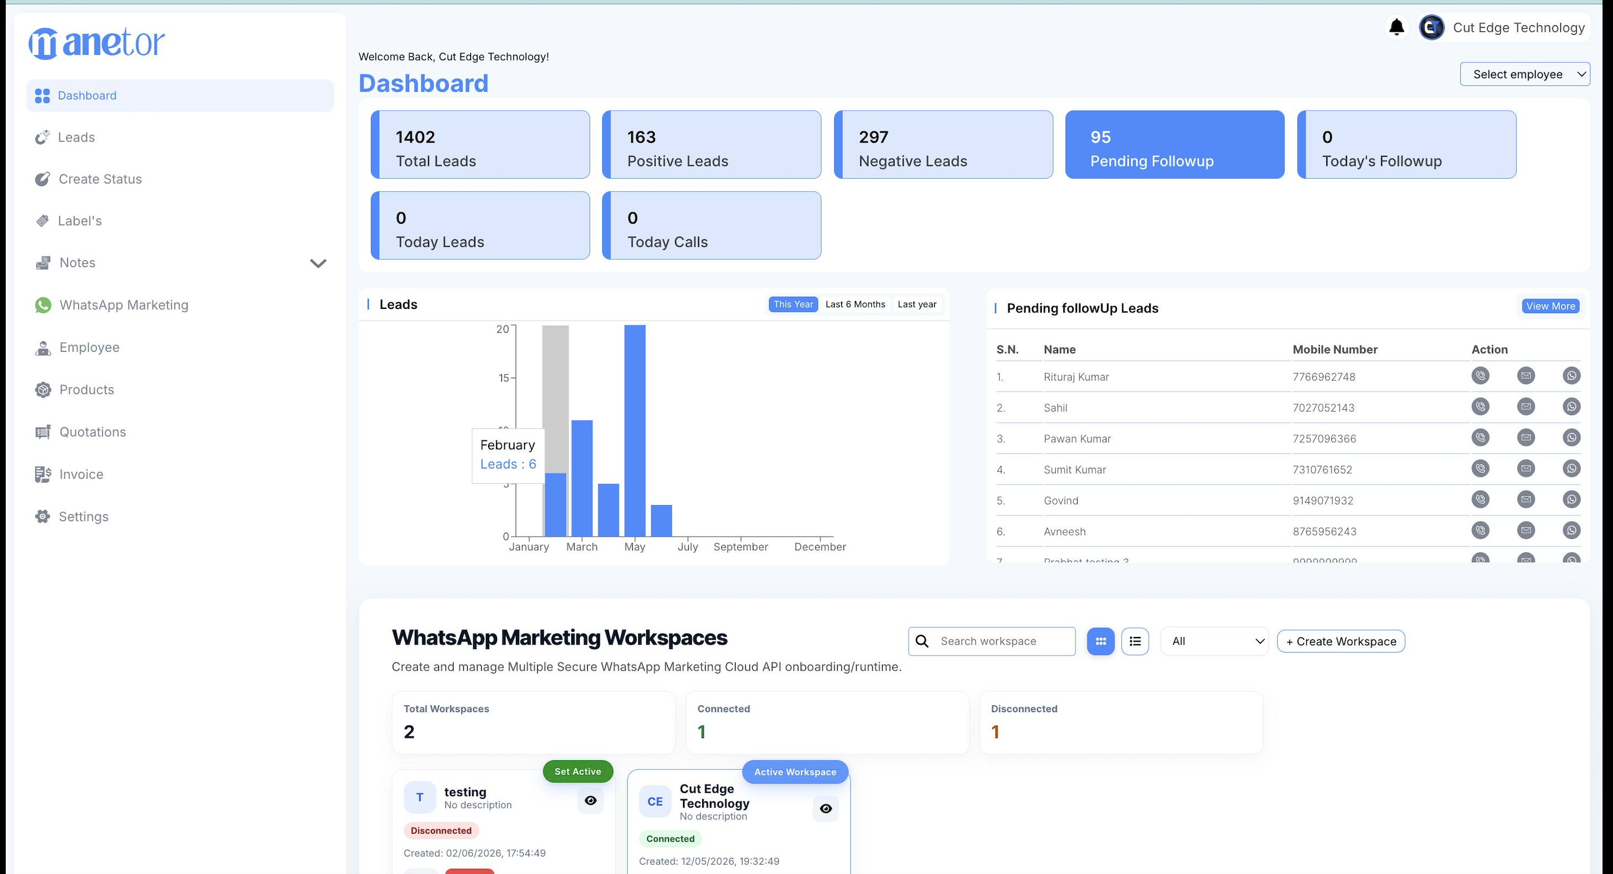Screen dimensions: 1613x874
Task: Select This Year chart range
Action: coord(793,304)
